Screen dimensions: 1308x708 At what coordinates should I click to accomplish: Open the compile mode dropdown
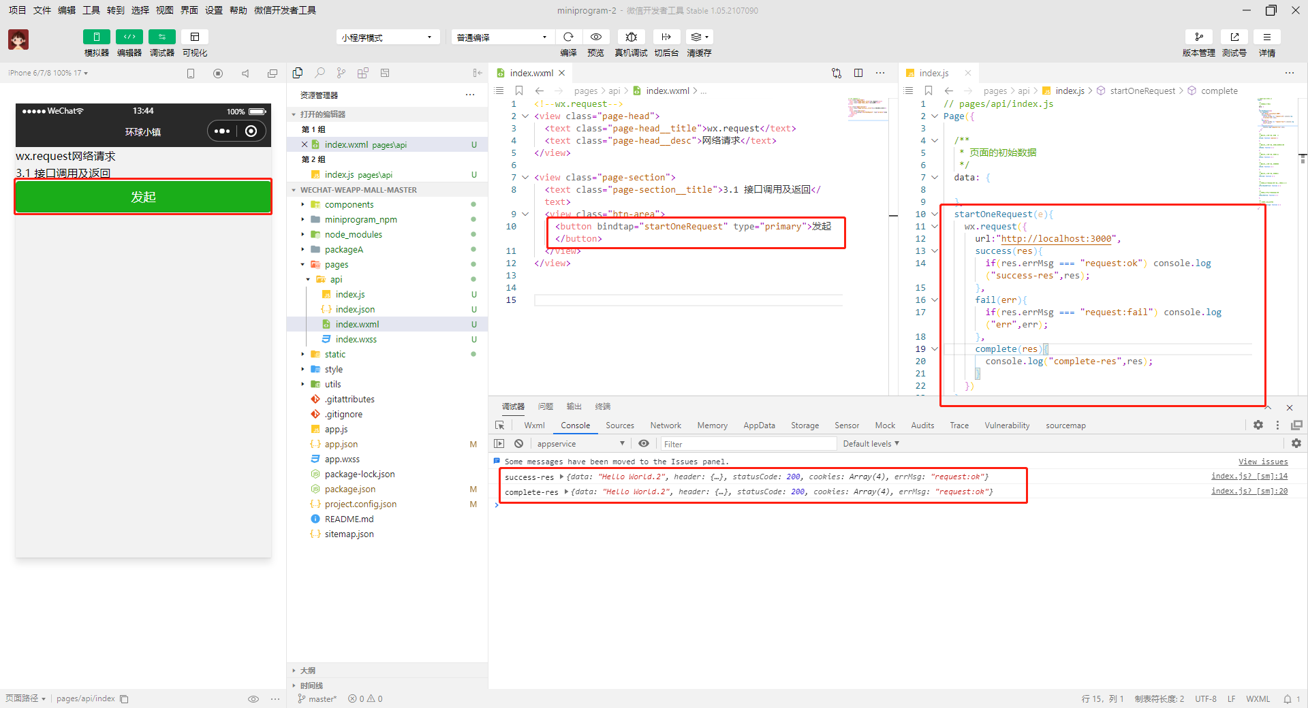pyautogui.click(x=502, y=37)
